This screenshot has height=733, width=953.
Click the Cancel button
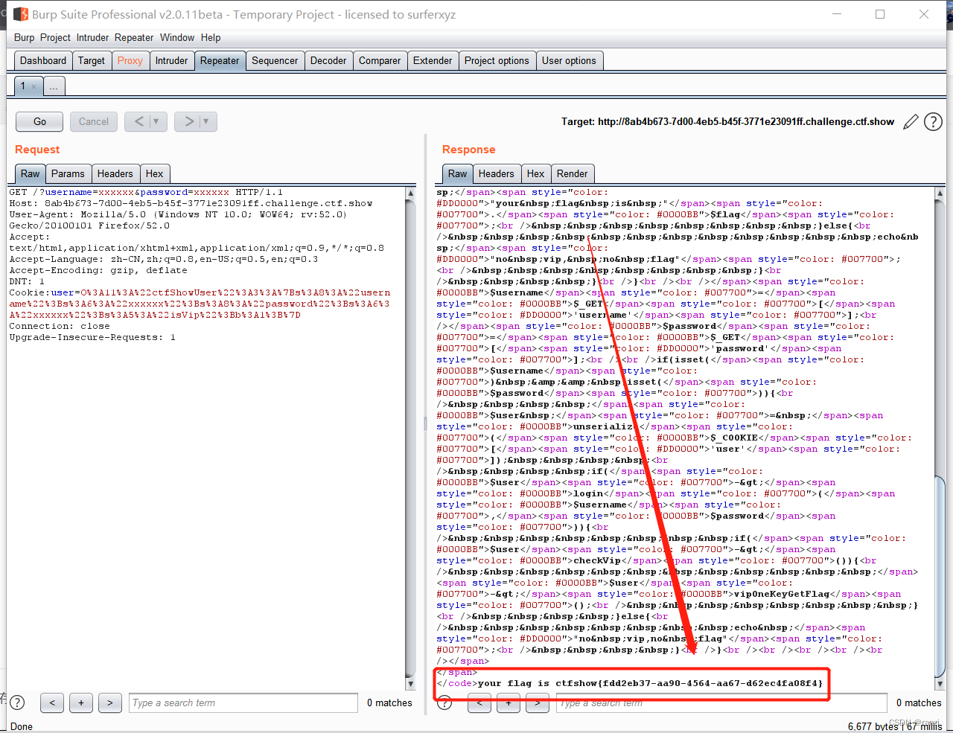(94, 121)
